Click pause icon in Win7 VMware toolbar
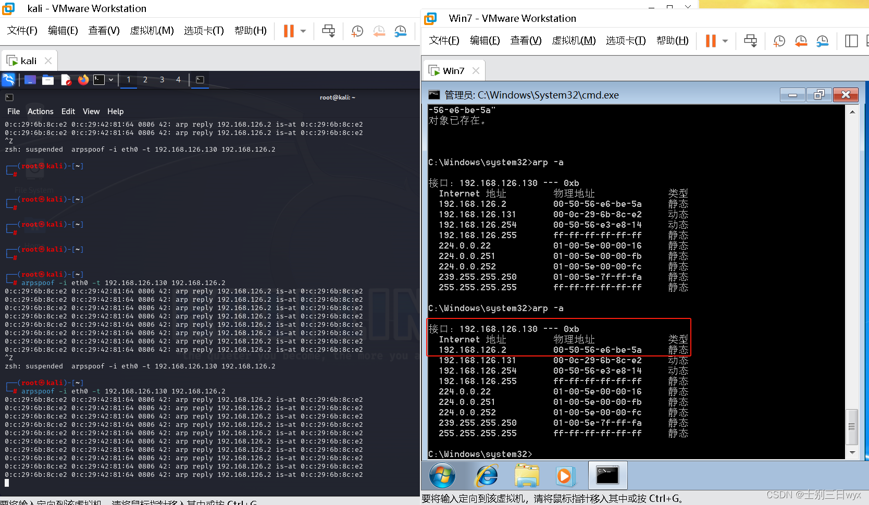The height and width of the screenshot is (505, 869). (x=711, y=41)
